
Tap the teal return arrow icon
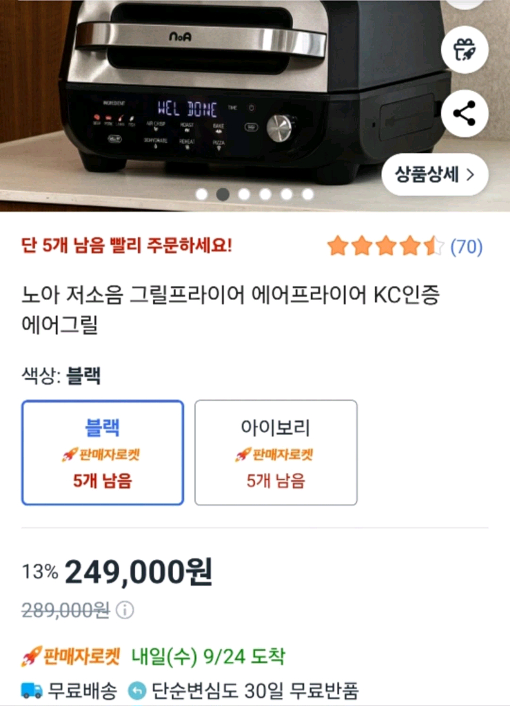137,689
